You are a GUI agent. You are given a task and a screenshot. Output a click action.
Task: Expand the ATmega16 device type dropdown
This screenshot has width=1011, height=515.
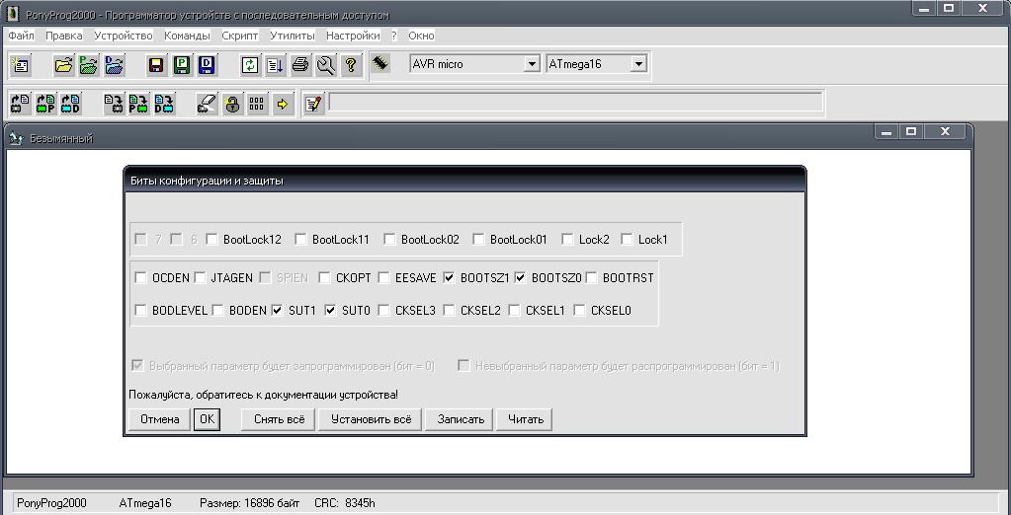point(637,64)
